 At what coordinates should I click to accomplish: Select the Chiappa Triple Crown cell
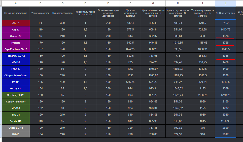[x=16, y=76]
